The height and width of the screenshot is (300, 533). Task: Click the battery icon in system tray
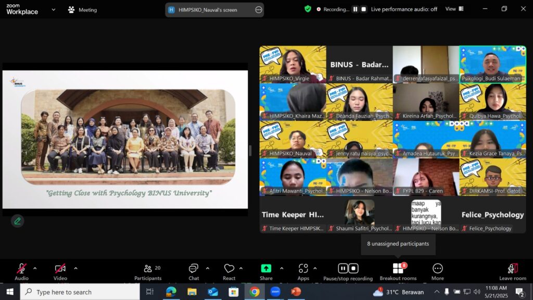[x=457, y=292]
